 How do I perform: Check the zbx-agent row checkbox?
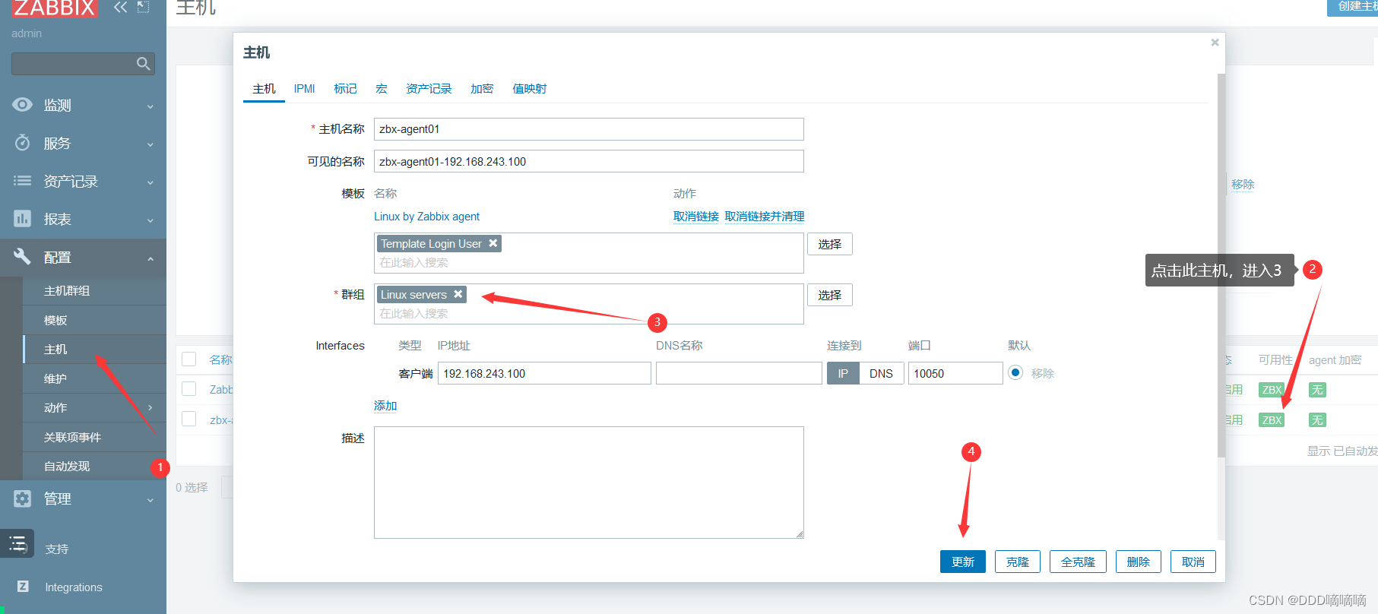(189, 419)
